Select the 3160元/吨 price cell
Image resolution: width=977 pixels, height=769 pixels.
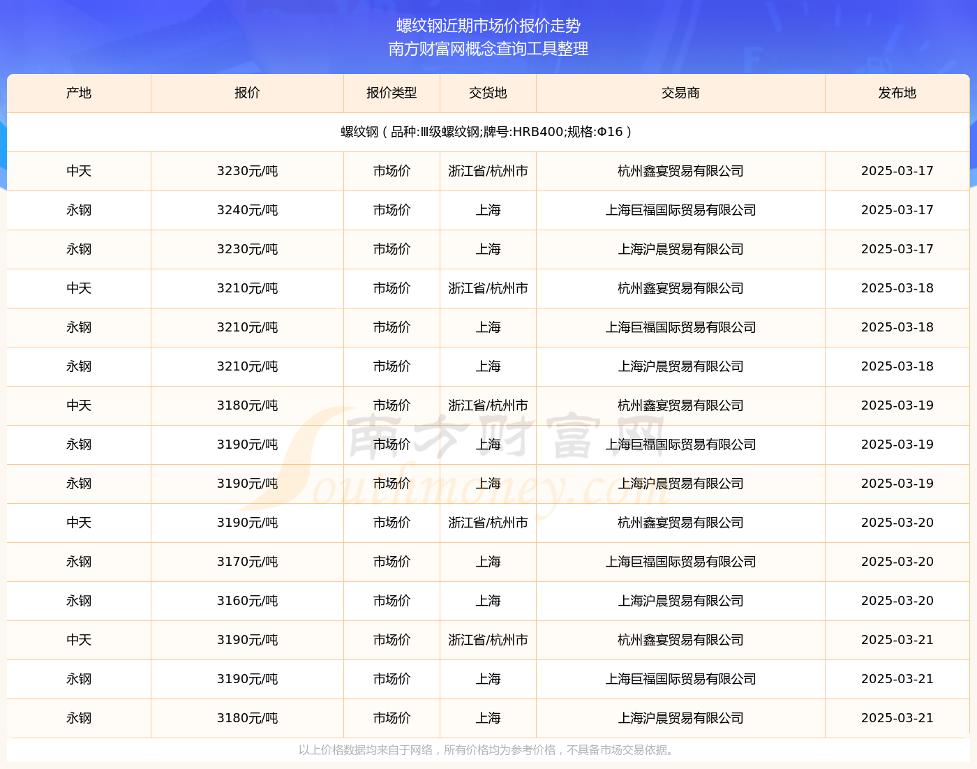pyautogui.click(x=247, y=601)
